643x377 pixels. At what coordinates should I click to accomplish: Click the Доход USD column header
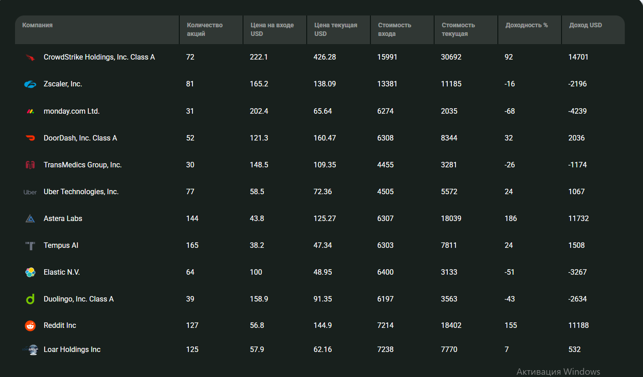pyautogui.click(x=585, y=25)
